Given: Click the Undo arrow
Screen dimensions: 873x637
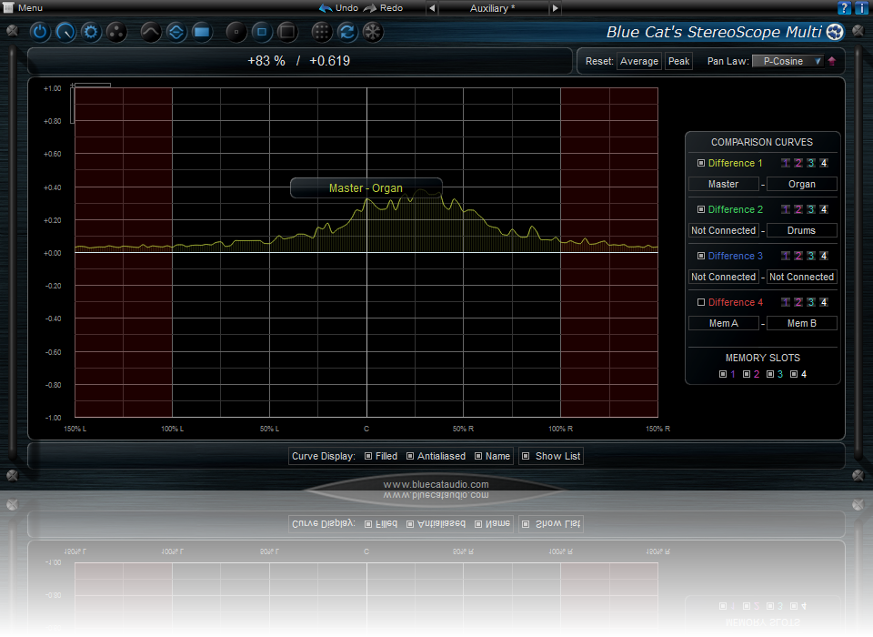Looking at the screenshot, I should click(x=326, y=8).
